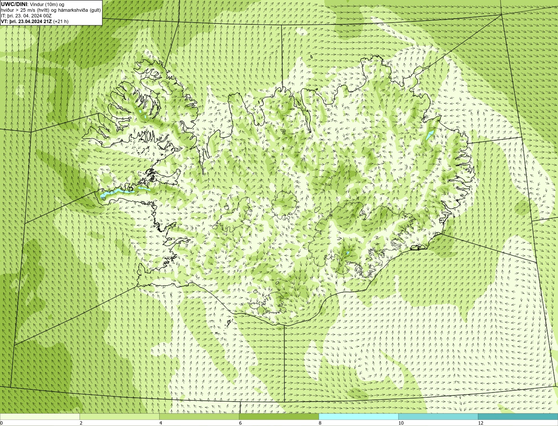
Task: Click the "UWC/DINI: Vindur (10m) og" title line
Action: point(33,4)
